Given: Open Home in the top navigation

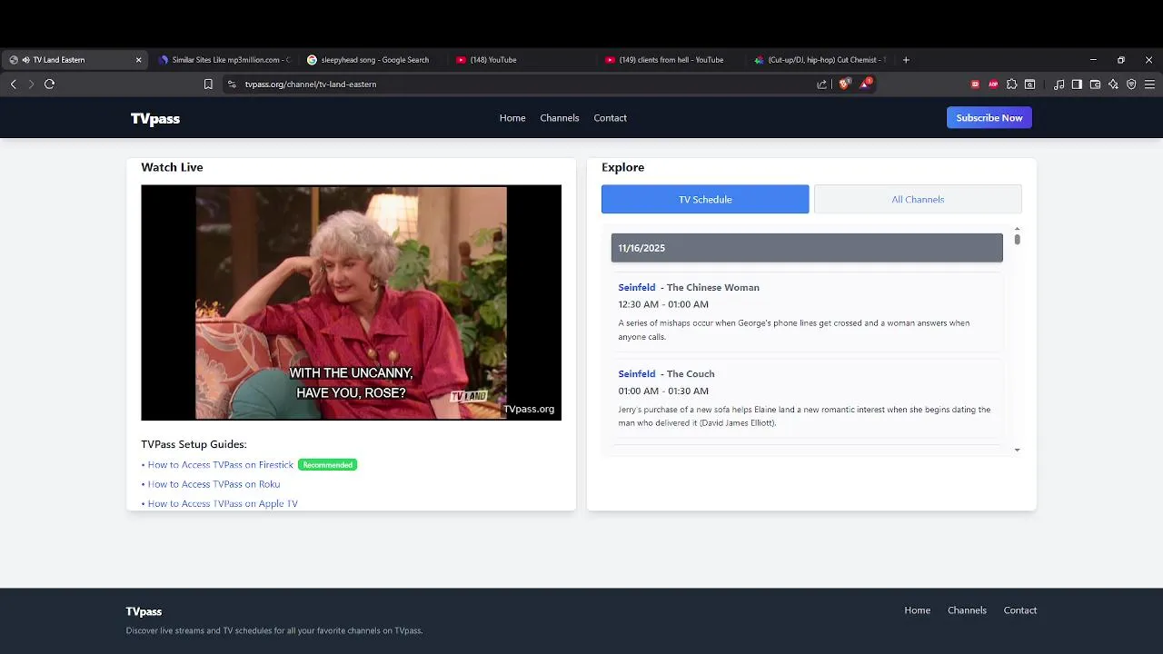Looking at the screenshot, I should pyautogui.click(x=512, y=118).
